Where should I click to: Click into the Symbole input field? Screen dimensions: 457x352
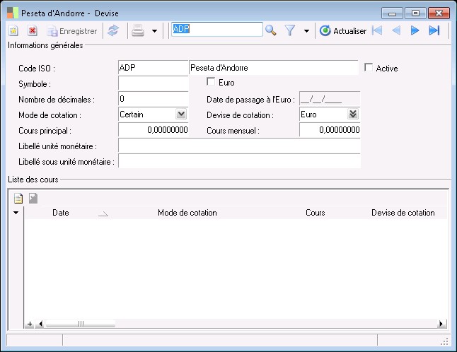tap(152, 83)
